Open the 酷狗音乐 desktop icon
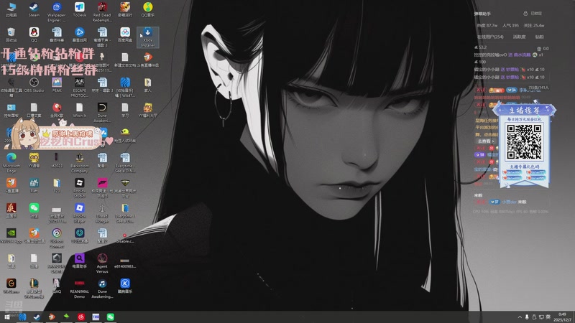The height and width of the screenshot is (323, 575). [x=125, y=286]
